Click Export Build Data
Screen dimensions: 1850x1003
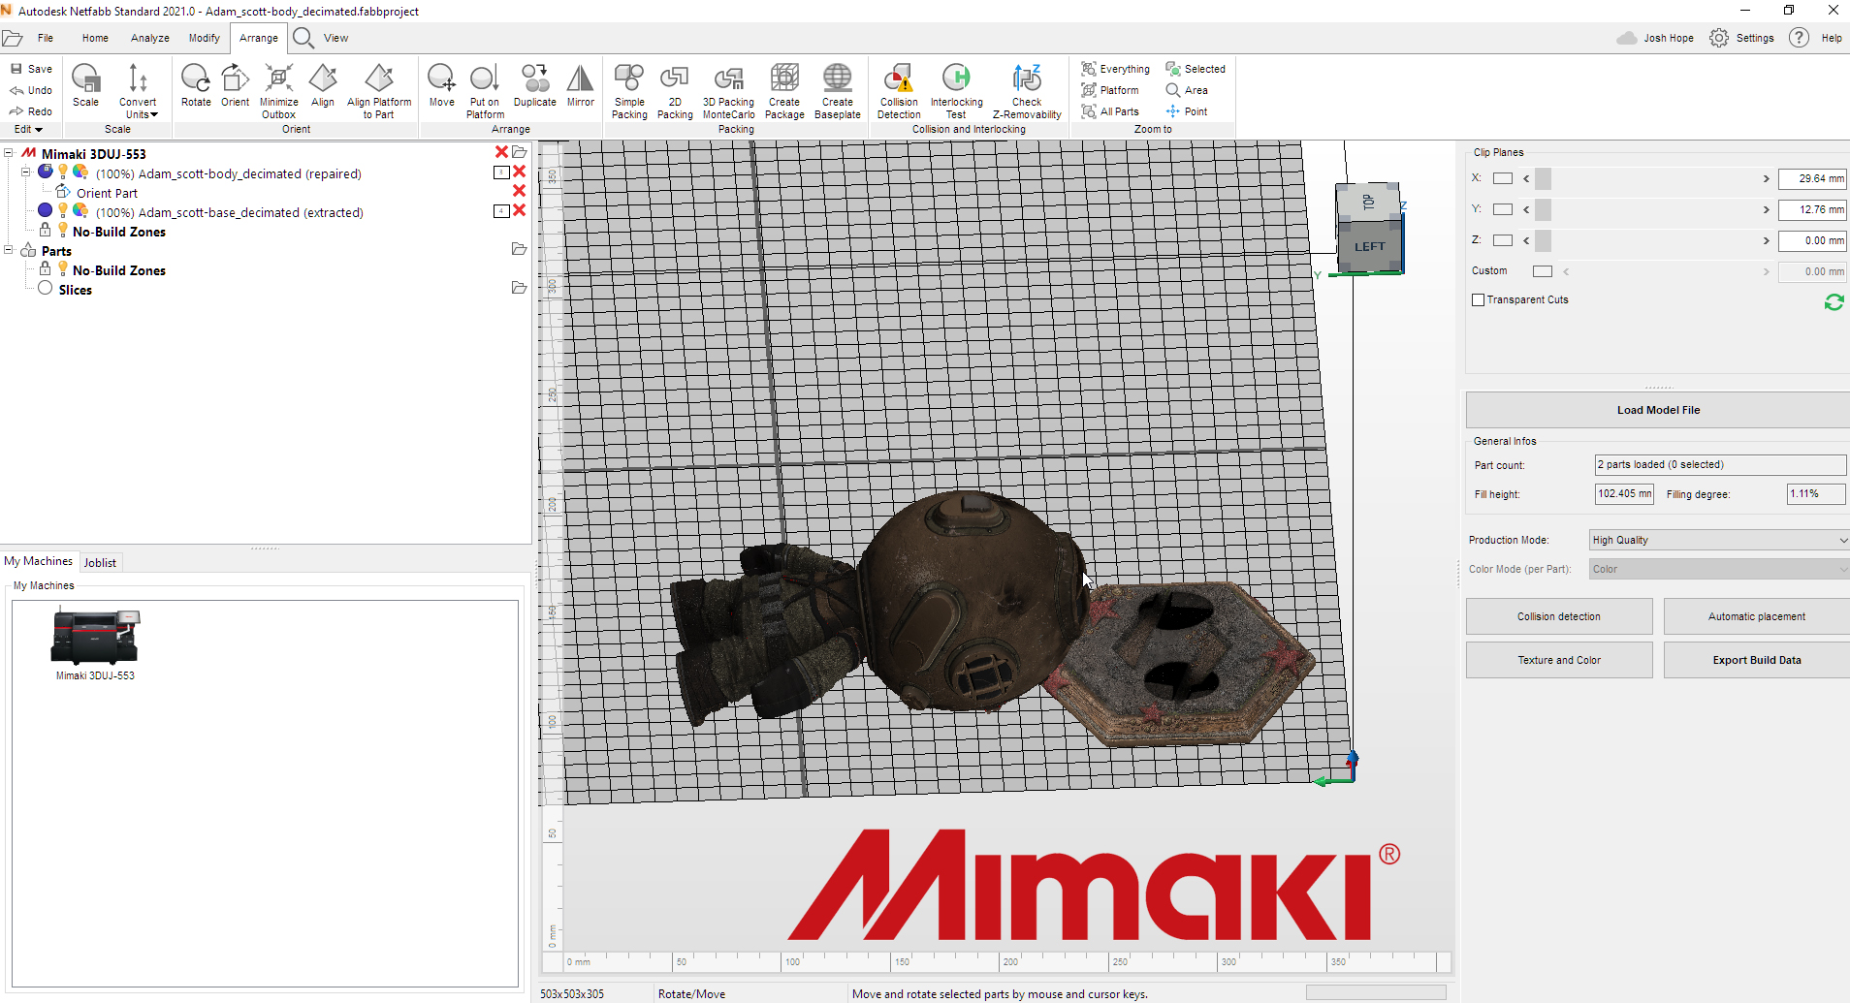[1757, 660]
